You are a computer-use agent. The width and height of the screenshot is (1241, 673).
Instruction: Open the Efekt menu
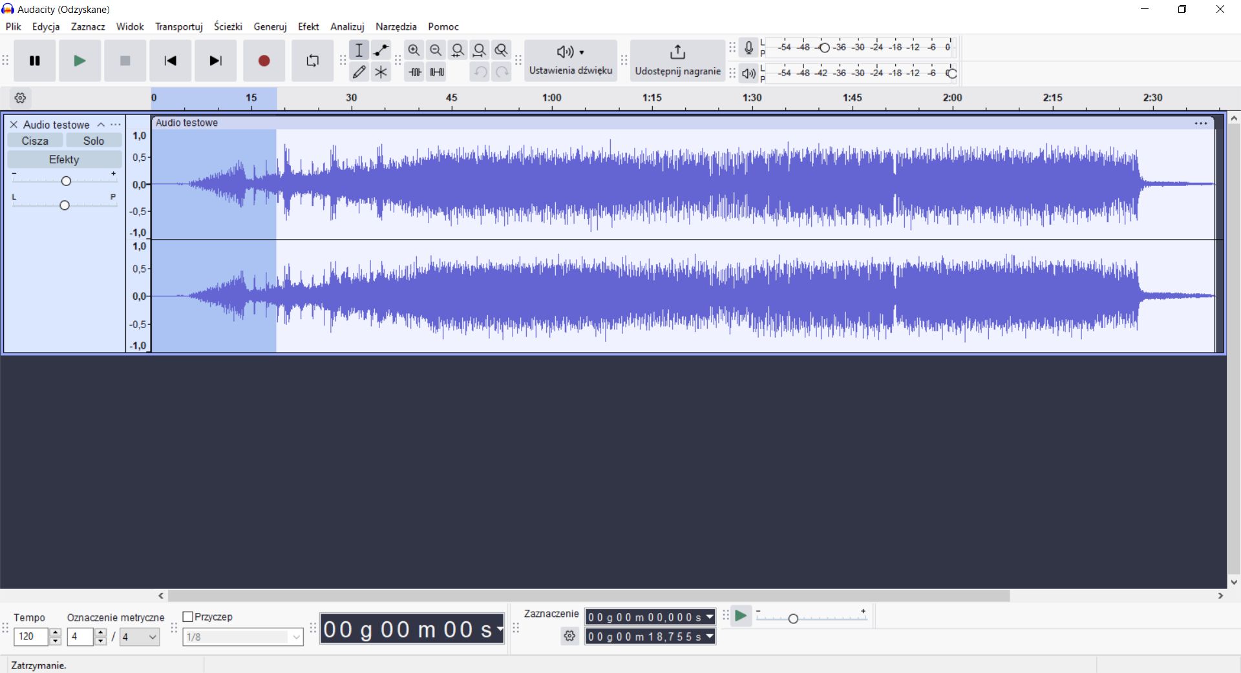[308, 26]
